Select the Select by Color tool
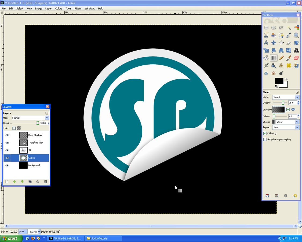 pyautogui.click(x=296, y=28)
